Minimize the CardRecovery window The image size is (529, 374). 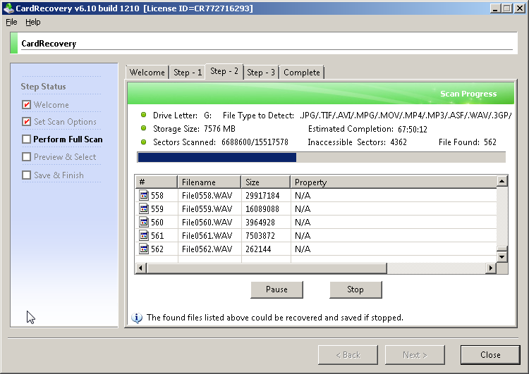coord(495,8)
